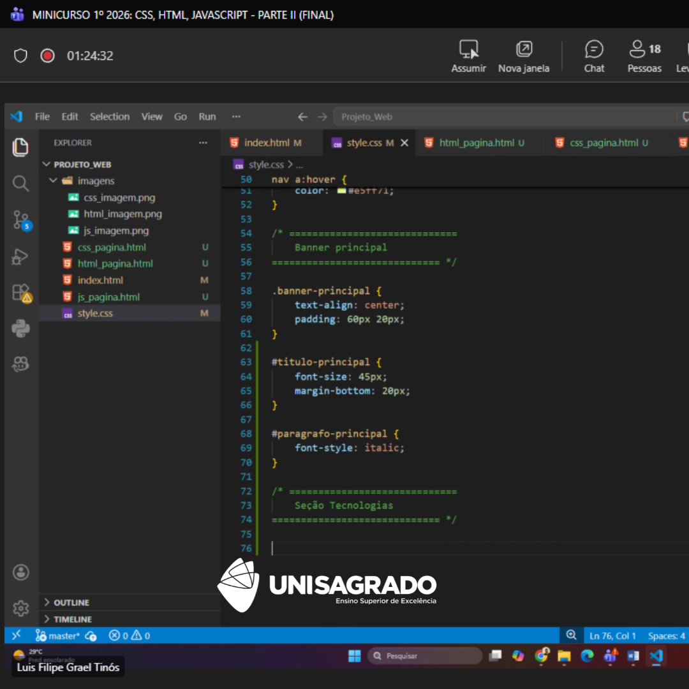Click the Pesquisar search field in the taskbar
689x689 pixels.
[x=425, y=656]
